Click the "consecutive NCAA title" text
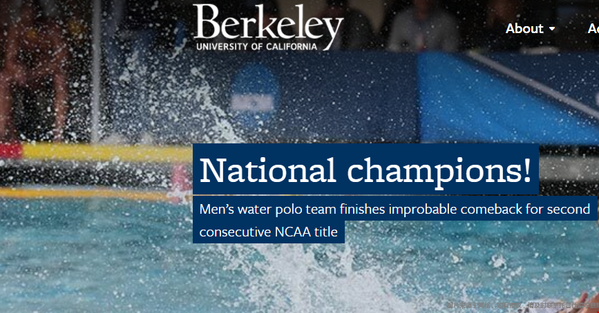Viewport: 599px width, 313px height. pos(269,232)
